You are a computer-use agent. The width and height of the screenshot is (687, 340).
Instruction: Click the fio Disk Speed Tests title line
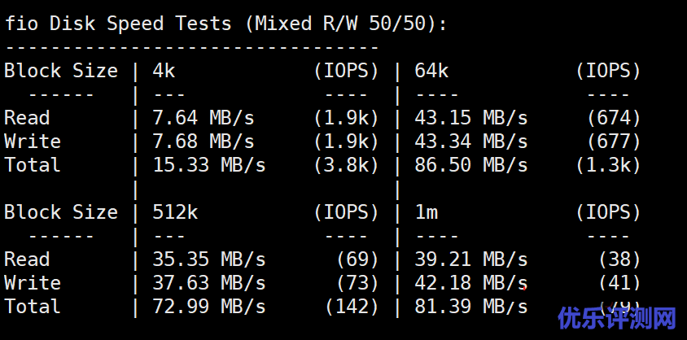coord(225,24)
